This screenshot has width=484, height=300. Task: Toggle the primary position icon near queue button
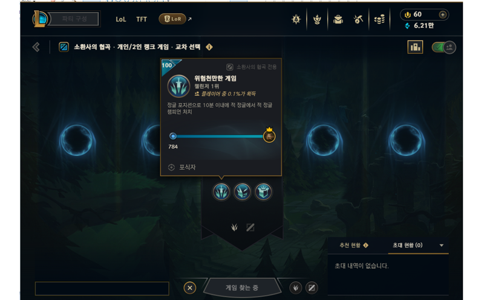coord(296,288)
